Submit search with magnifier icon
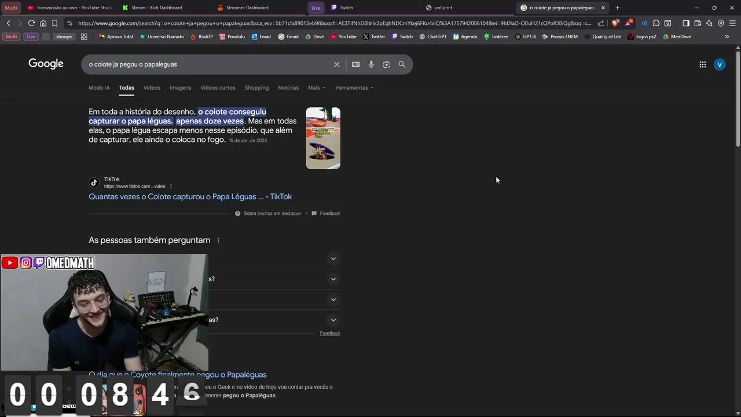 click(402, 64)
